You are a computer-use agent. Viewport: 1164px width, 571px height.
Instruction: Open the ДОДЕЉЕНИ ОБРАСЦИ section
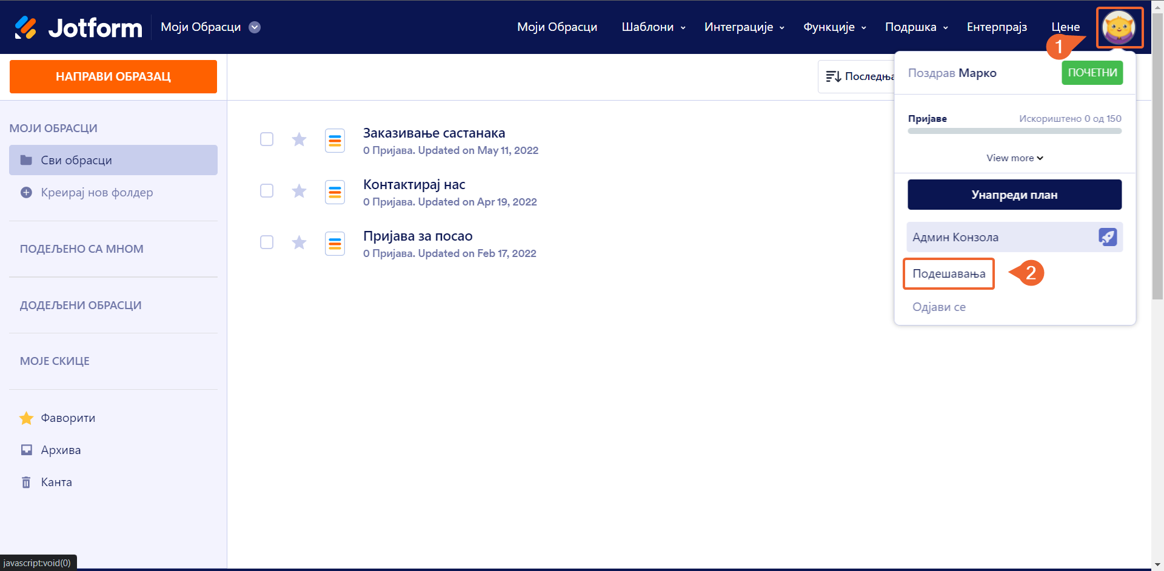[81, 306]
